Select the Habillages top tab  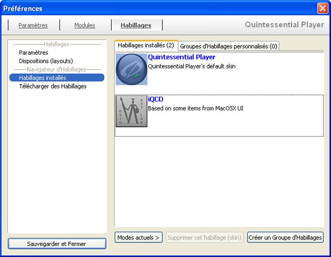coord(136,25)
